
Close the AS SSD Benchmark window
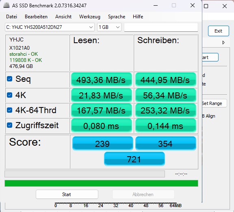tap(193, 6)
